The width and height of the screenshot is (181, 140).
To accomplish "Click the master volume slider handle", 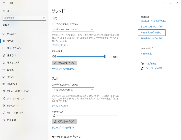I will 105,56.
